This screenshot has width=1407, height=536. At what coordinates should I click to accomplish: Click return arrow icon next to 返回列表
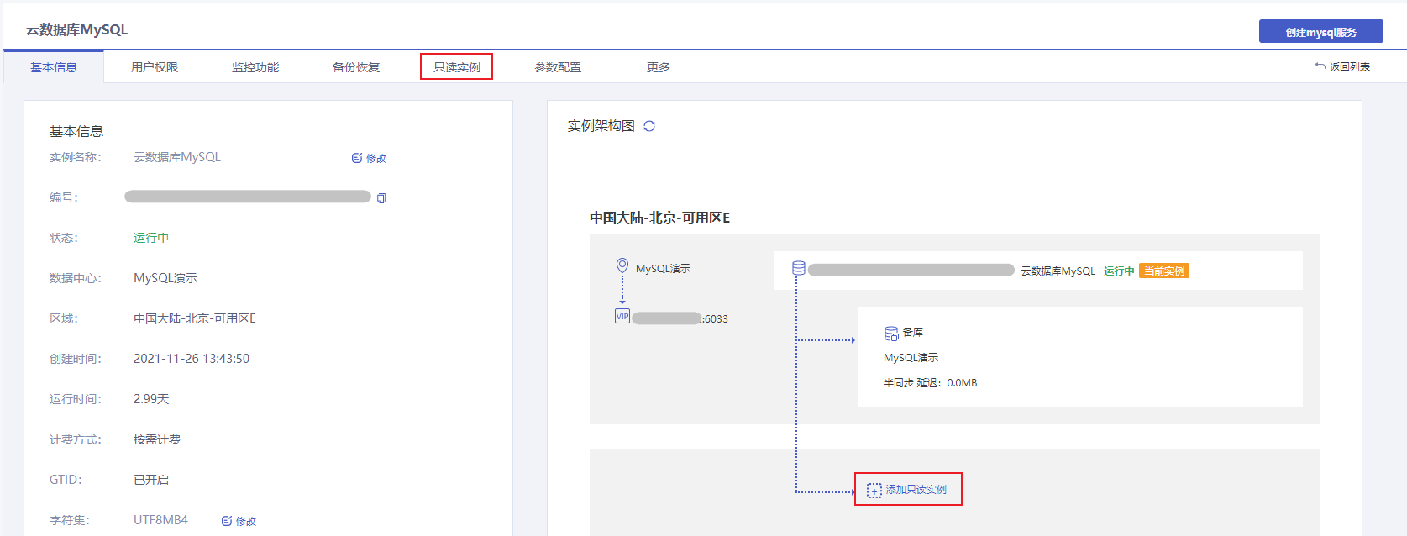1320,66
